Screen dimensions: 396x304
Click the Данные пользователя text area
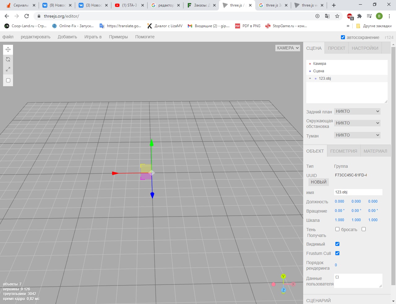(x=358, y=281)
